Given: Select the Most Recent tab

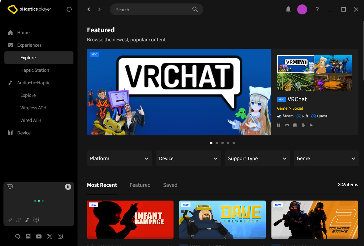Looking at the screenshot, I should click(x=102, y=185).
